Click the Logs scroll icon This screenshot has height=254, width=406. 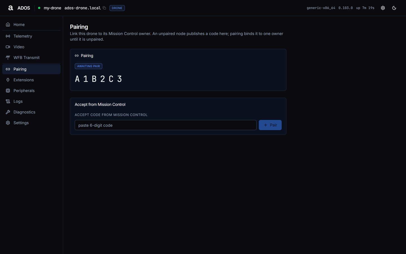point(8,101)
